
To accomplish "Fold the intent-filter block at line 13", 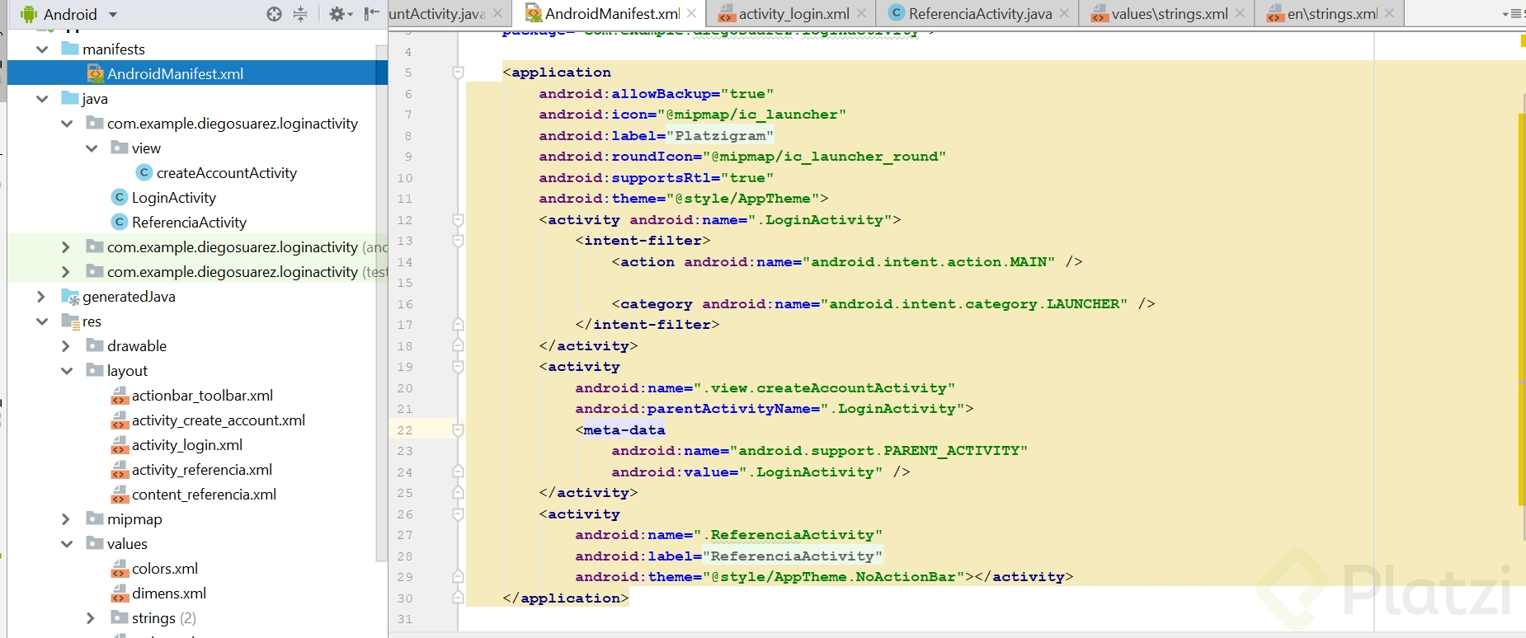I will 458,241.
